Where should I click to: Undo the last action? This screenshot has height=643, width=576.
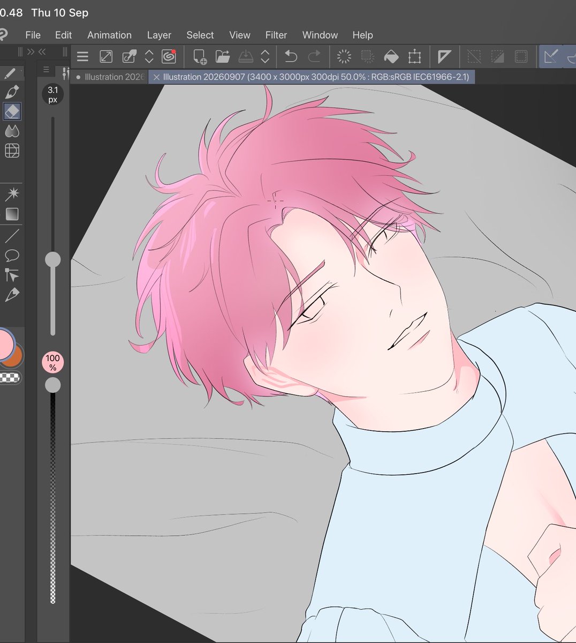tap(291, 56)
